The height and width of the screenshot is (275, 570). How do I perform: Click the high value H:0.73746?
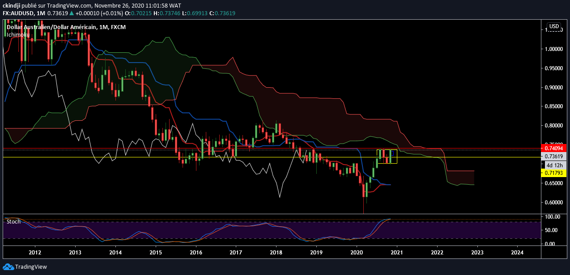166,13
